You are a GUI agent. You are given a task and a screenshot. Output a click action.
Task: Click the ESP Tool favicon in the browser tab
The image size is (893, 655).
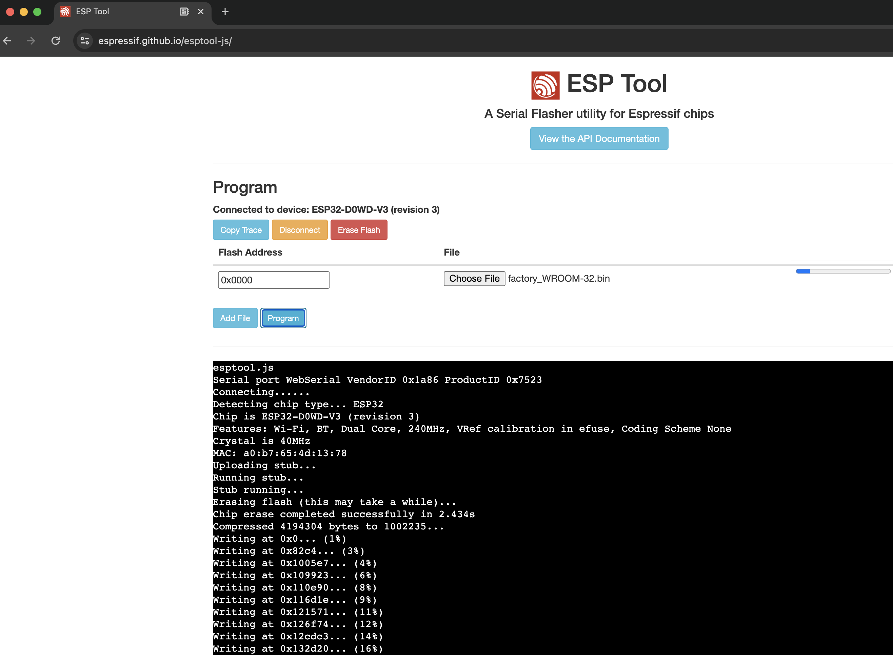point(65,12)
